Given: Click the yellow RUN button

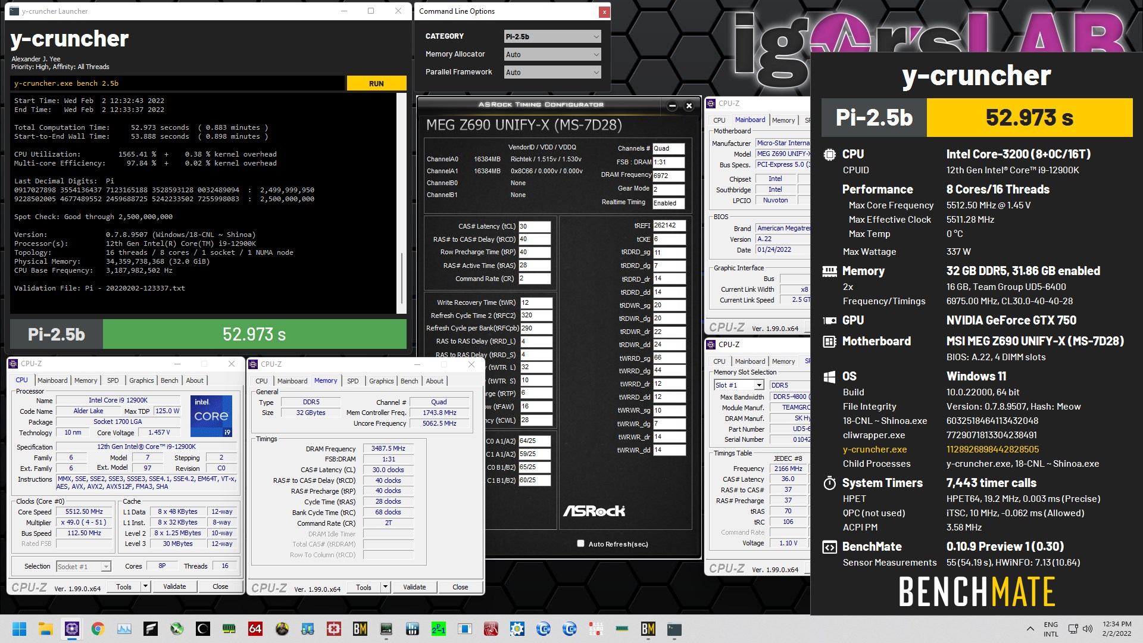Looking at the screenshot, I should [376, 83].
